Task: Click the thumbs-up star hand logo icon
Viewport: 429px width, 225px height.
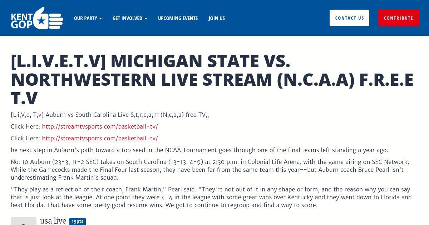Action: point(49,18)
